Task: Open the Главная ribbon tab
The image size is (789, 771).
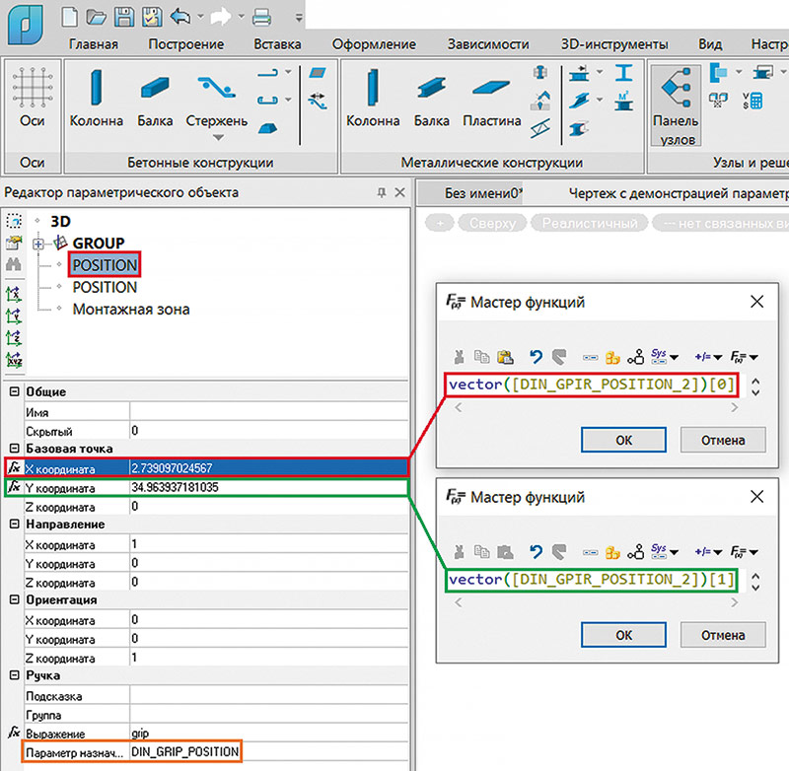Action: (93, 44)
